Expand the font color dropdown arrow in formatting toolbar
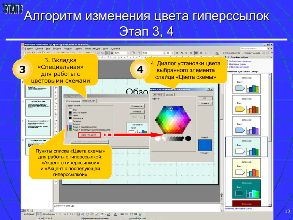This screenshot has height=220, width=293. (220, 53)
